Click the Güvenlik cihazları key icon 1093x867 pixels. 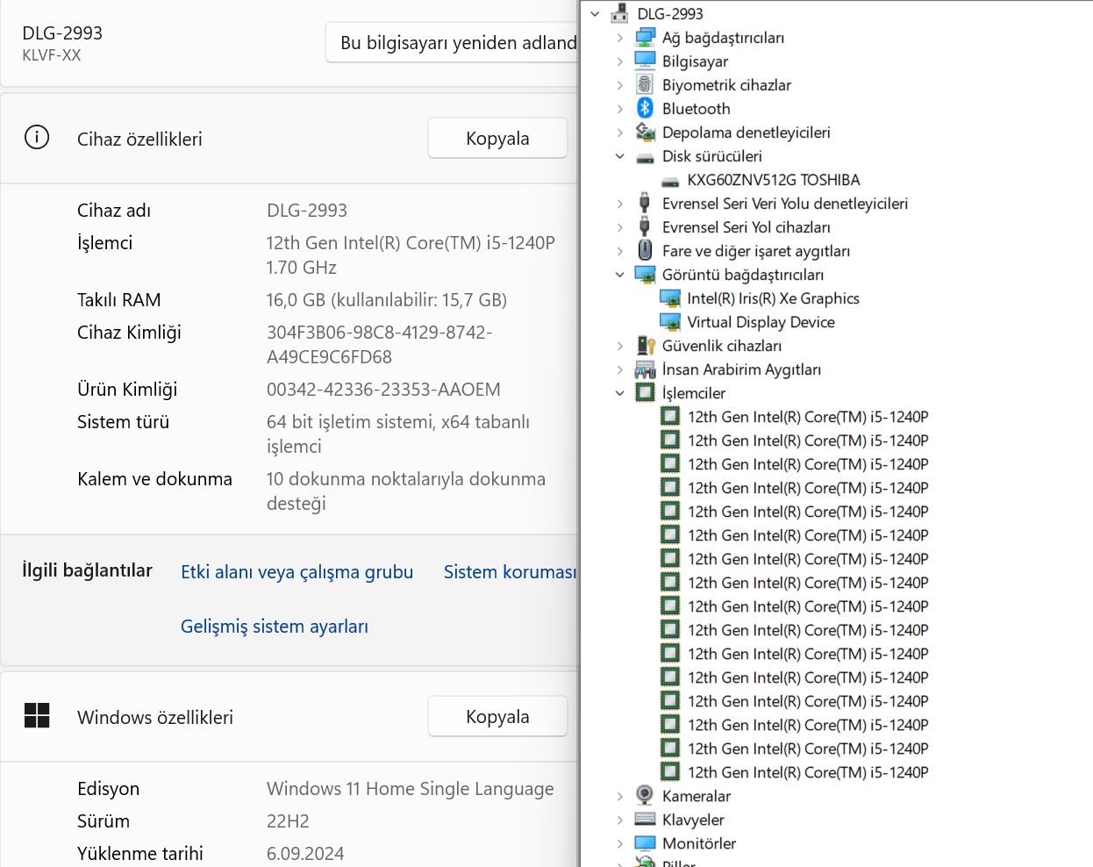[x=646, y=345]
